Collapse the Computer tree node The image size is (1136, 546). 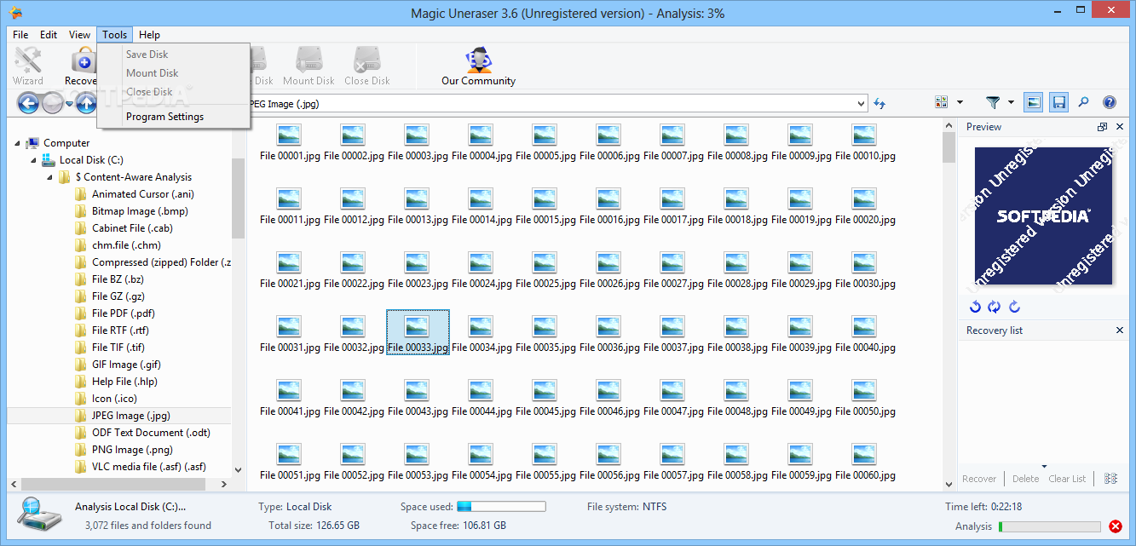coord(18,143)
